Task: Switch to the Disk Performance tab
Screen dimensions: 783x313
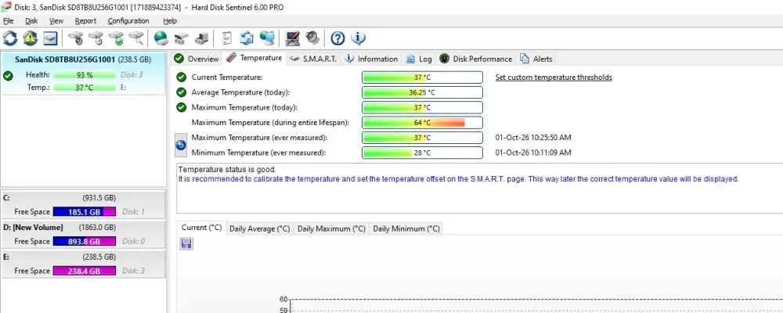Action: click(476, 59)
